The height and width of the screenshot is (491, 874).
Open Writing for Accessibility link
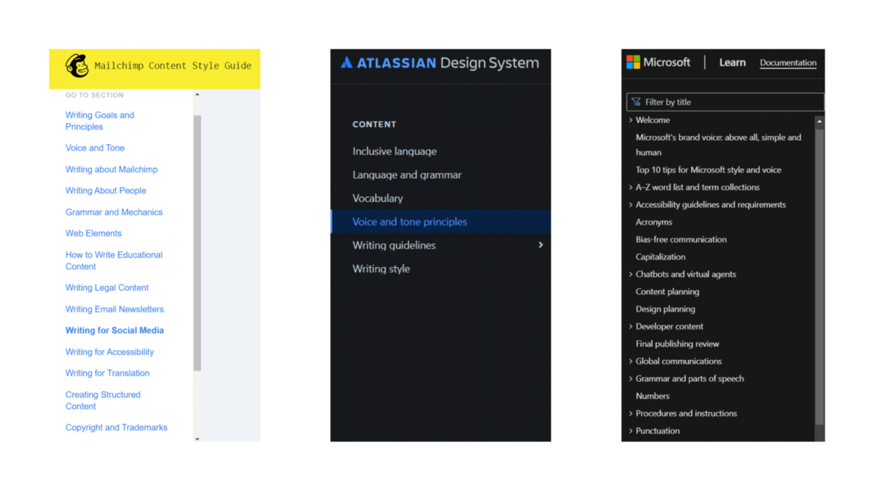[x=110, y=352]
